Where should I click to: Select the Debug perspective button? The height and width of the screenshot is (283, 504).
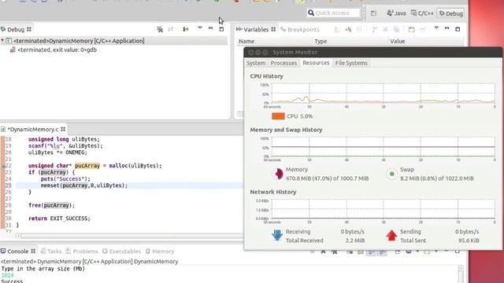pyautogui.click(x=450, y=13)
